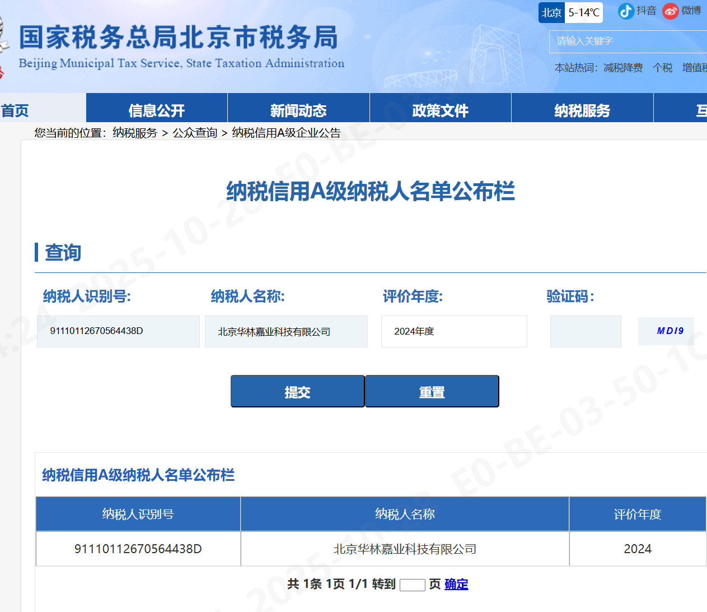Open the 首页 home tab
The width and height of the screenshot is (707, 612).
pyautogui.click(x=17, y=110)
